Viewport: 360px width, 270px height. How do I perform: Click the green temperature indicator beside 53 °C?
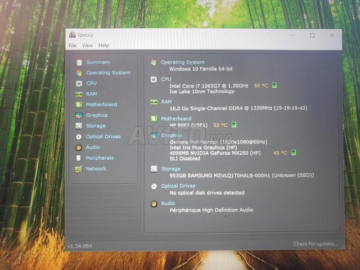click(x=234, y=125)
